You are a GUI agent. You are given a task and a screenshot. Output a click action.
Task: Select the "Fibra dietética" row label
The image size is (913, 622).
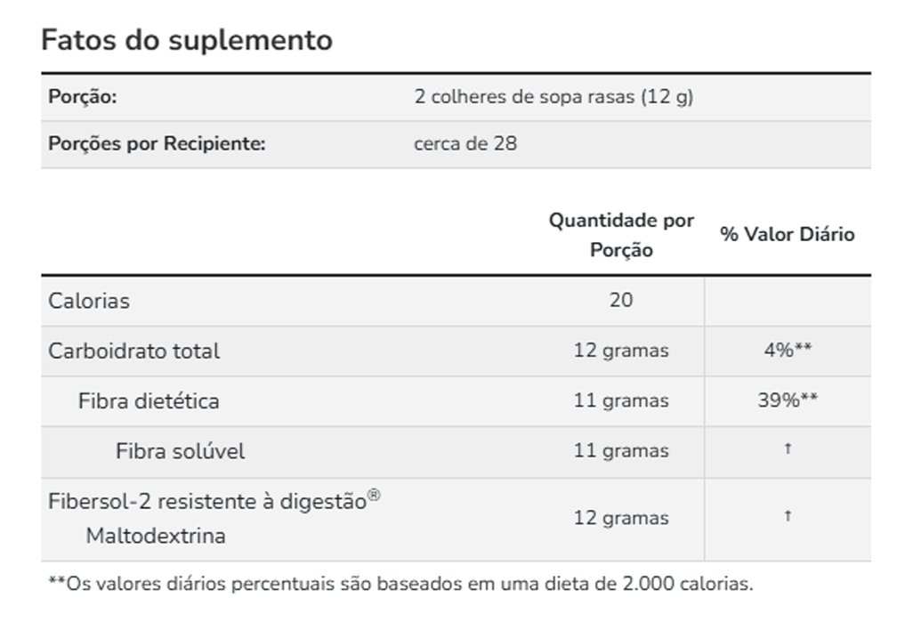(x=149, y=400)
